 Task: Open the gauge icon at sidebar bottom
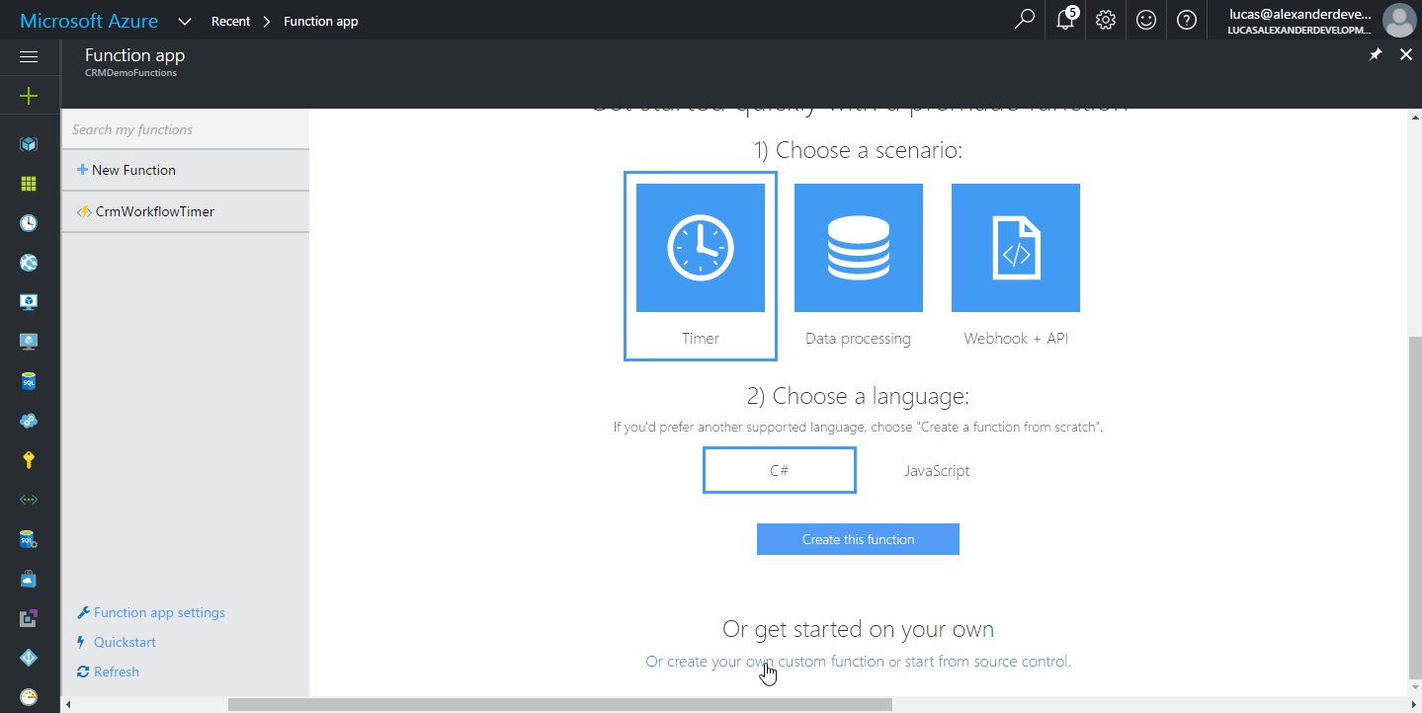coord(29,697)
